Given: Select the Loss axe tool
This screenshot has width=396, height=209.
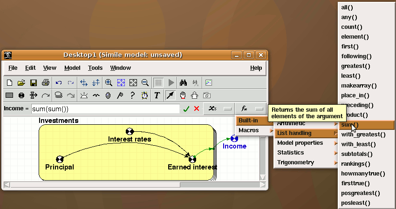Looking at the screenshot, I should click(120, 95).
